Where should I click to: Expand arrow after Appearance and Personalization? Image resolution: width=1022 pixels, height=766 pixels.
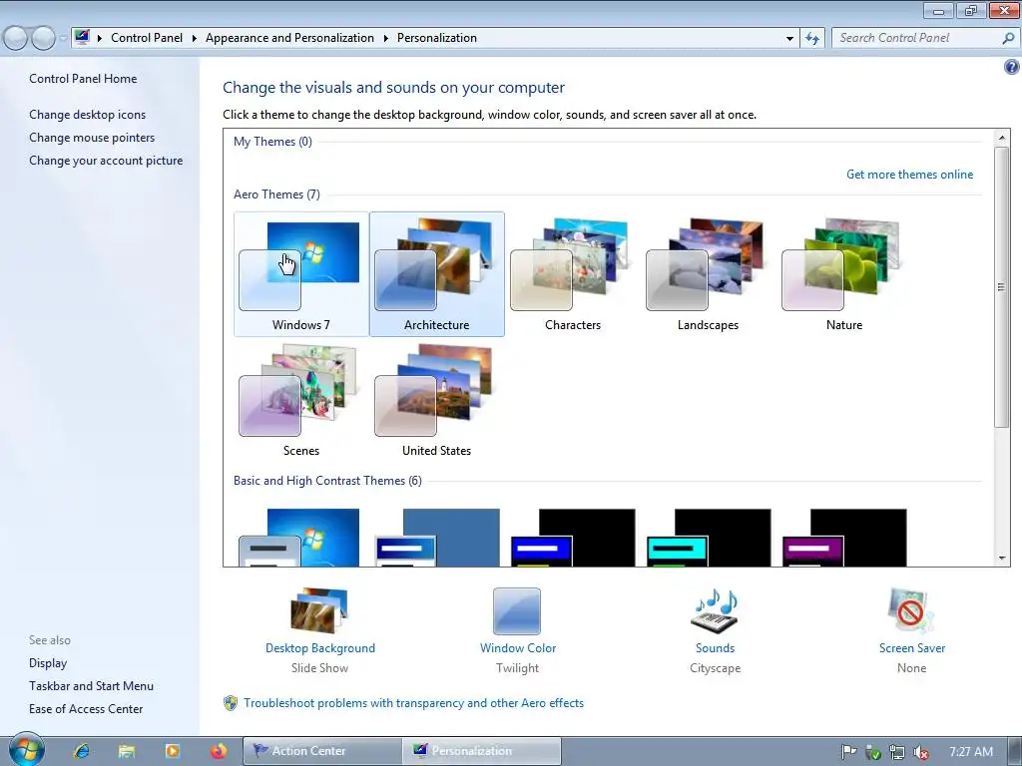click(x=386, y=39)
